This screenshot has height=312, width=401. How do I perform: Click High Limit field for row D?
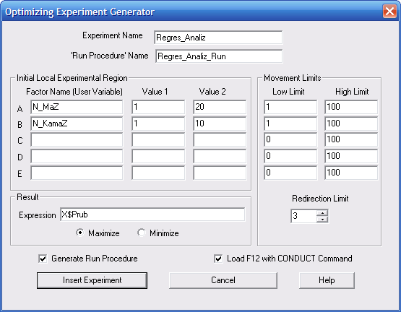click(351, 156)
